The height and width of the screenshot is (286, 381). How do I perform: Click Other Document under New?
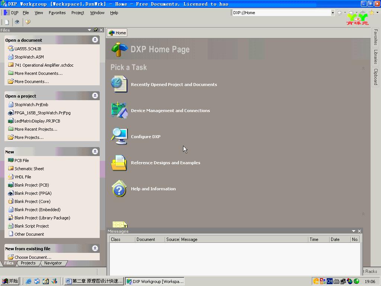[29, 234]
